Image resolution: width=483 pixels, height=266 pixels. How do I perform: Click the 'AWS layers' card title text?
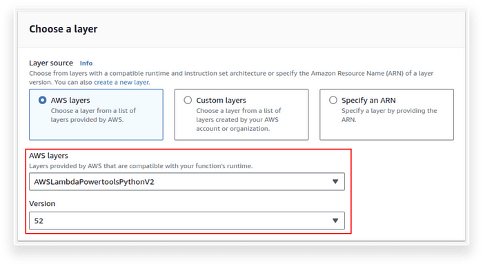[x=70, y=100]
